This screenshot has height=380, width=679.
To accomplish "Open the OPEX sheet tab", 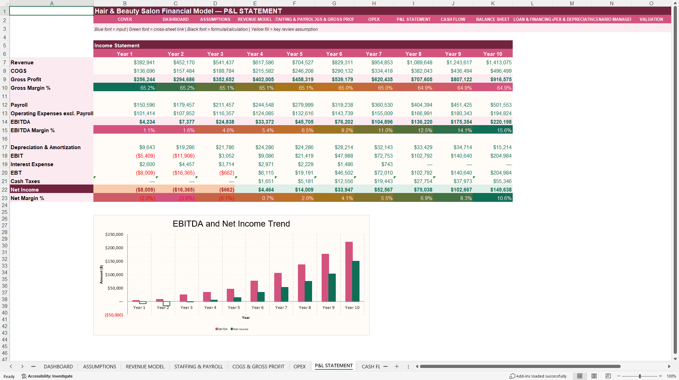I will click(299, 367).
